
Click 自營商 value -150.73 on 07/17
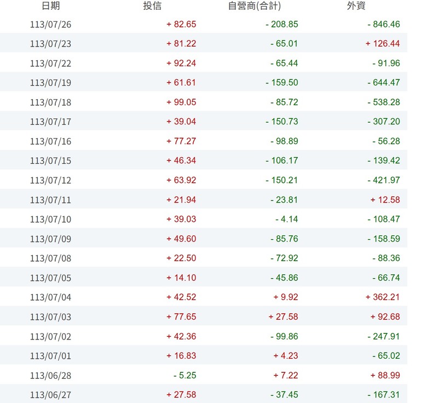[x=282, y=122]
